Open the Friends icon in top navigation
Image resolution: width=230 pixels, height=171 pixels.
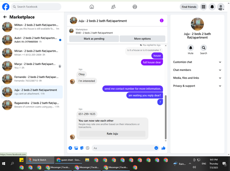pyautogui.click(x=113, y=7)
